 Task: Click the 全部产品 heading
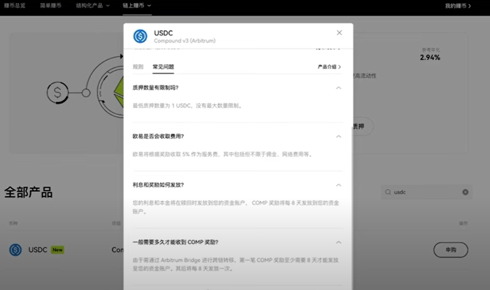(28, 192)
